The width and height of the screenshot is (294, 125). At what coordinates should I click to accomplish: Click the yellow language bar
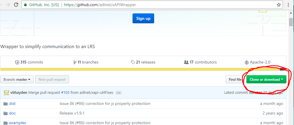tap(140, 69)
